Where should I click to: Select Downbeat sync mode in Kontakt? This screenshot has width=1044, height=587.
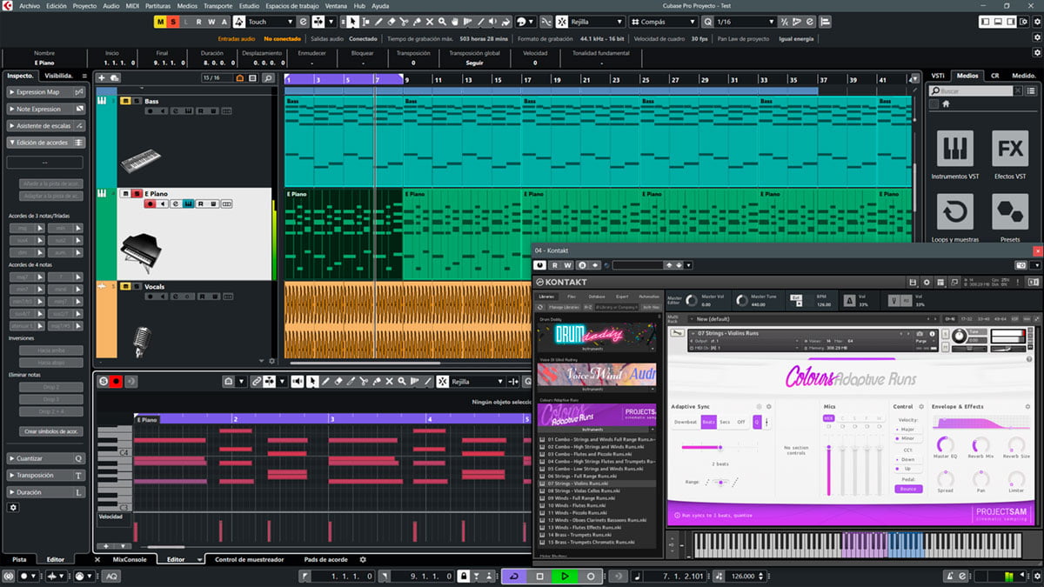pyautogui.click(x=686, y=422)
